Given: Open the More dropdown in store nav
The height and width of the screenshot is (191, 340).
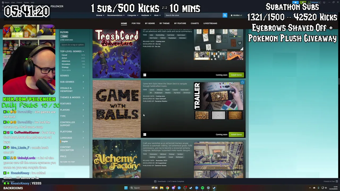Looking at the screenshot, I should [x=157, y=15].
